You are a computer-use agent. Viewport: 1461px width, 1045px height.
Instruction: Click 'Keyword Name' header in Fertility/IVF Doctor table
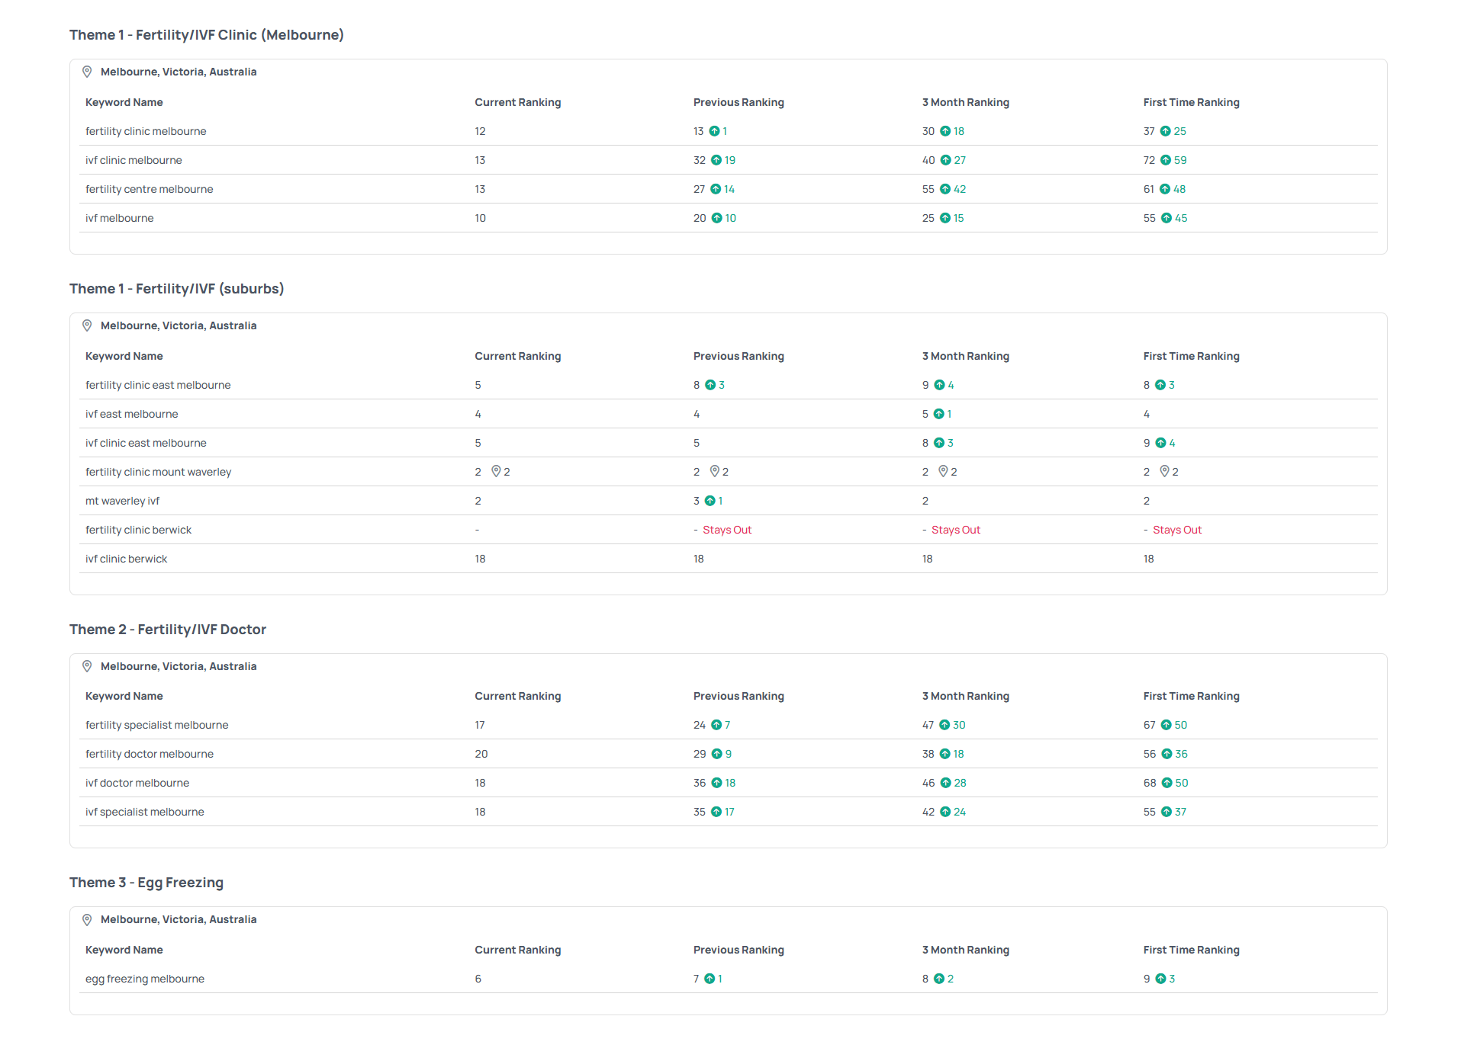click(x=124, y=696)
